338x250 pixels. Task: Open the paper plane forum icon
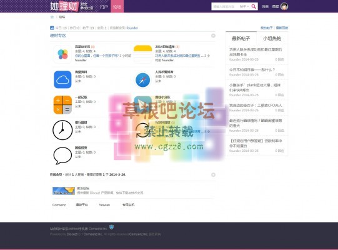[142, 105]
